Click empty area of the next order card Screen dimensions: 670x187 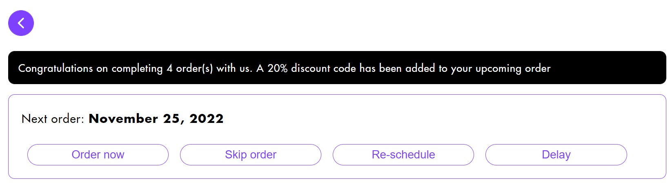pos(449,119)
